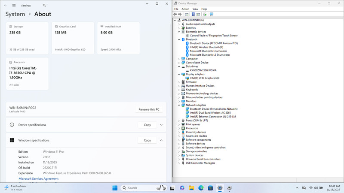Open the Installed RAM 8.00 GB card
Image resolution: width=344 pixels, height=193 pixels.
click(119, 38)
